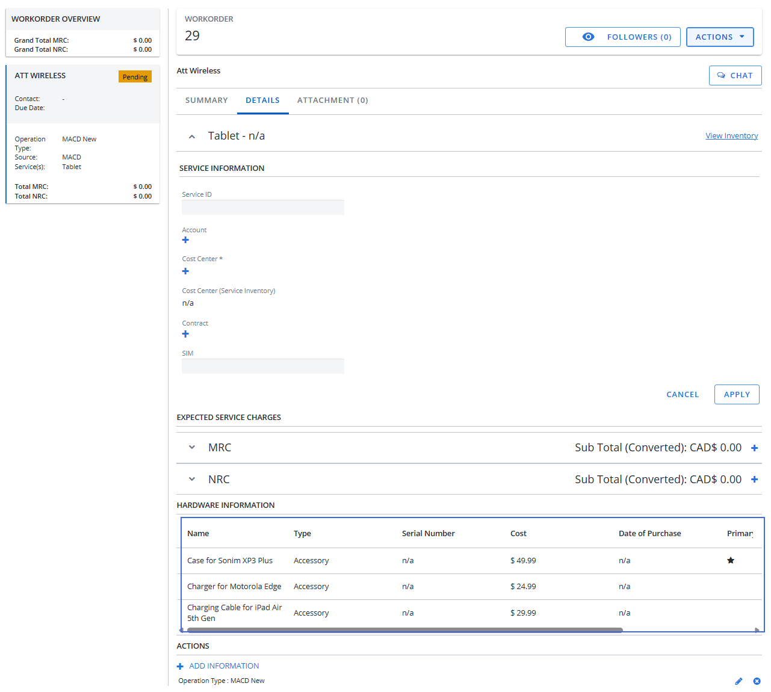Click the pencil edit icon for Operation Type
This screenshot has width=771, height=692.
[738, 681]
